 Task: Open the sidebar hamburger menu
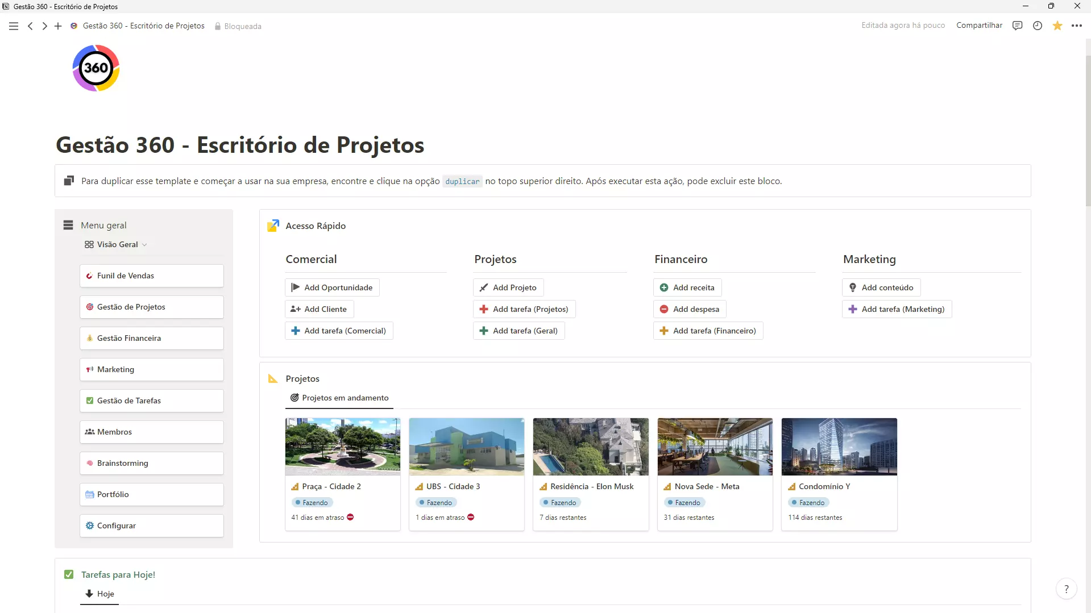click(14, 26)
